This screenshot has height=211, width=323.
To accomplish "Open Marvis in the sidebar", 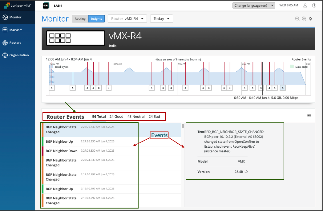I will (x=15, y=30).
